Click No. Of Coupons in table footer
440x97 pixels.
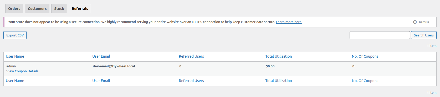(x=365, y=81)
